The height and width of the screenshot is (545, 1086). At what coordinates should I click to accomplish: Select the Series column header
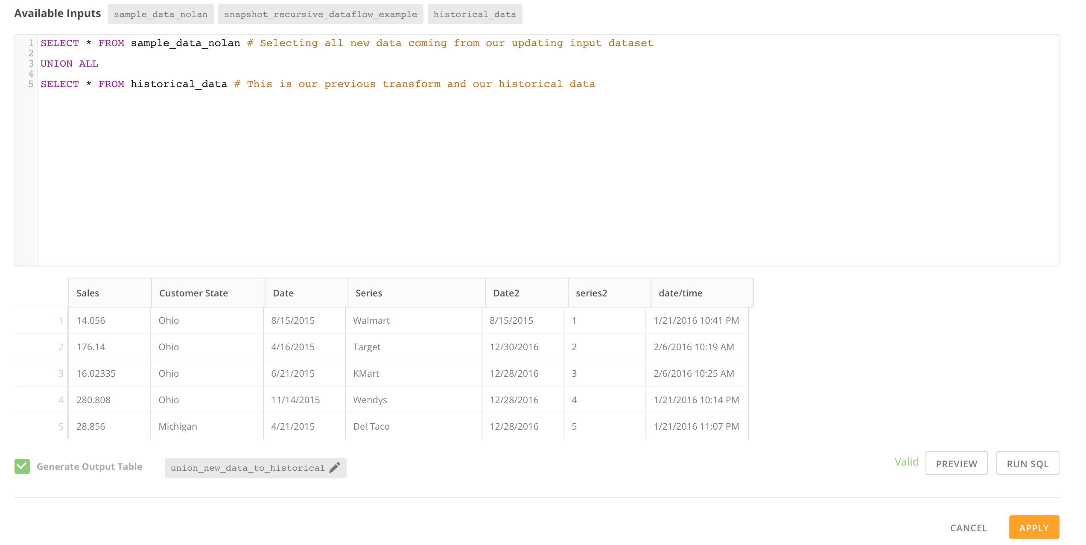pyautogui.click(x=369, y=293)
